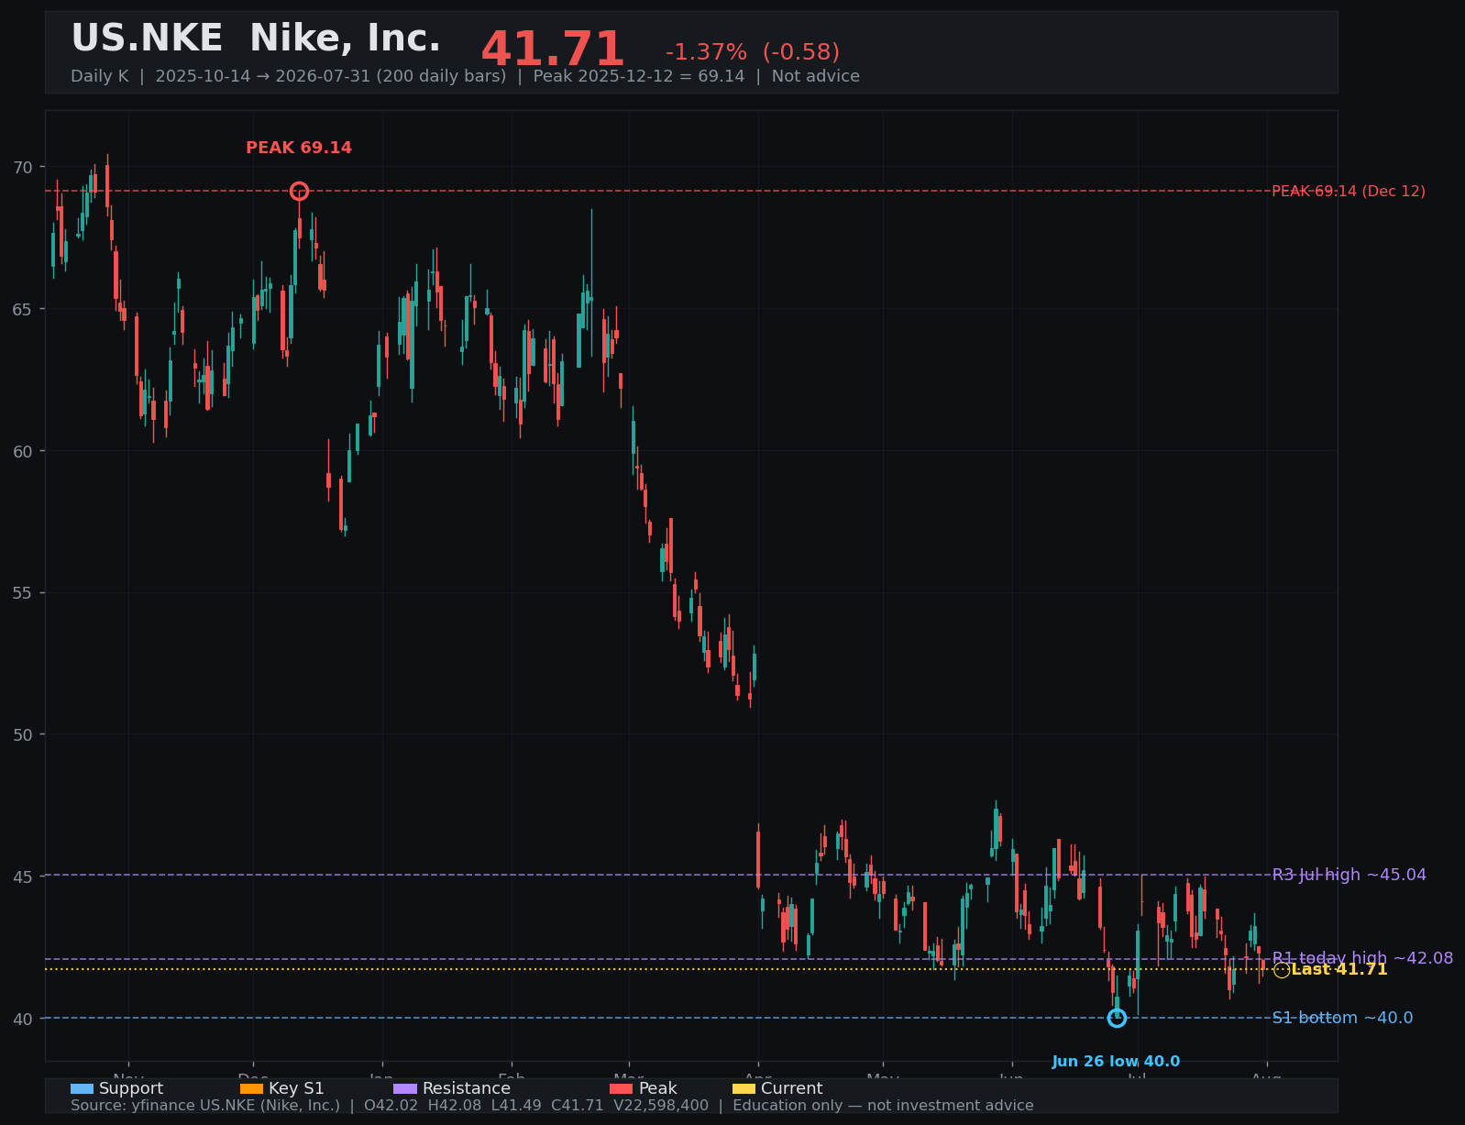
Task: Click the 50 tick on the price axis
Action: (23, 735)
